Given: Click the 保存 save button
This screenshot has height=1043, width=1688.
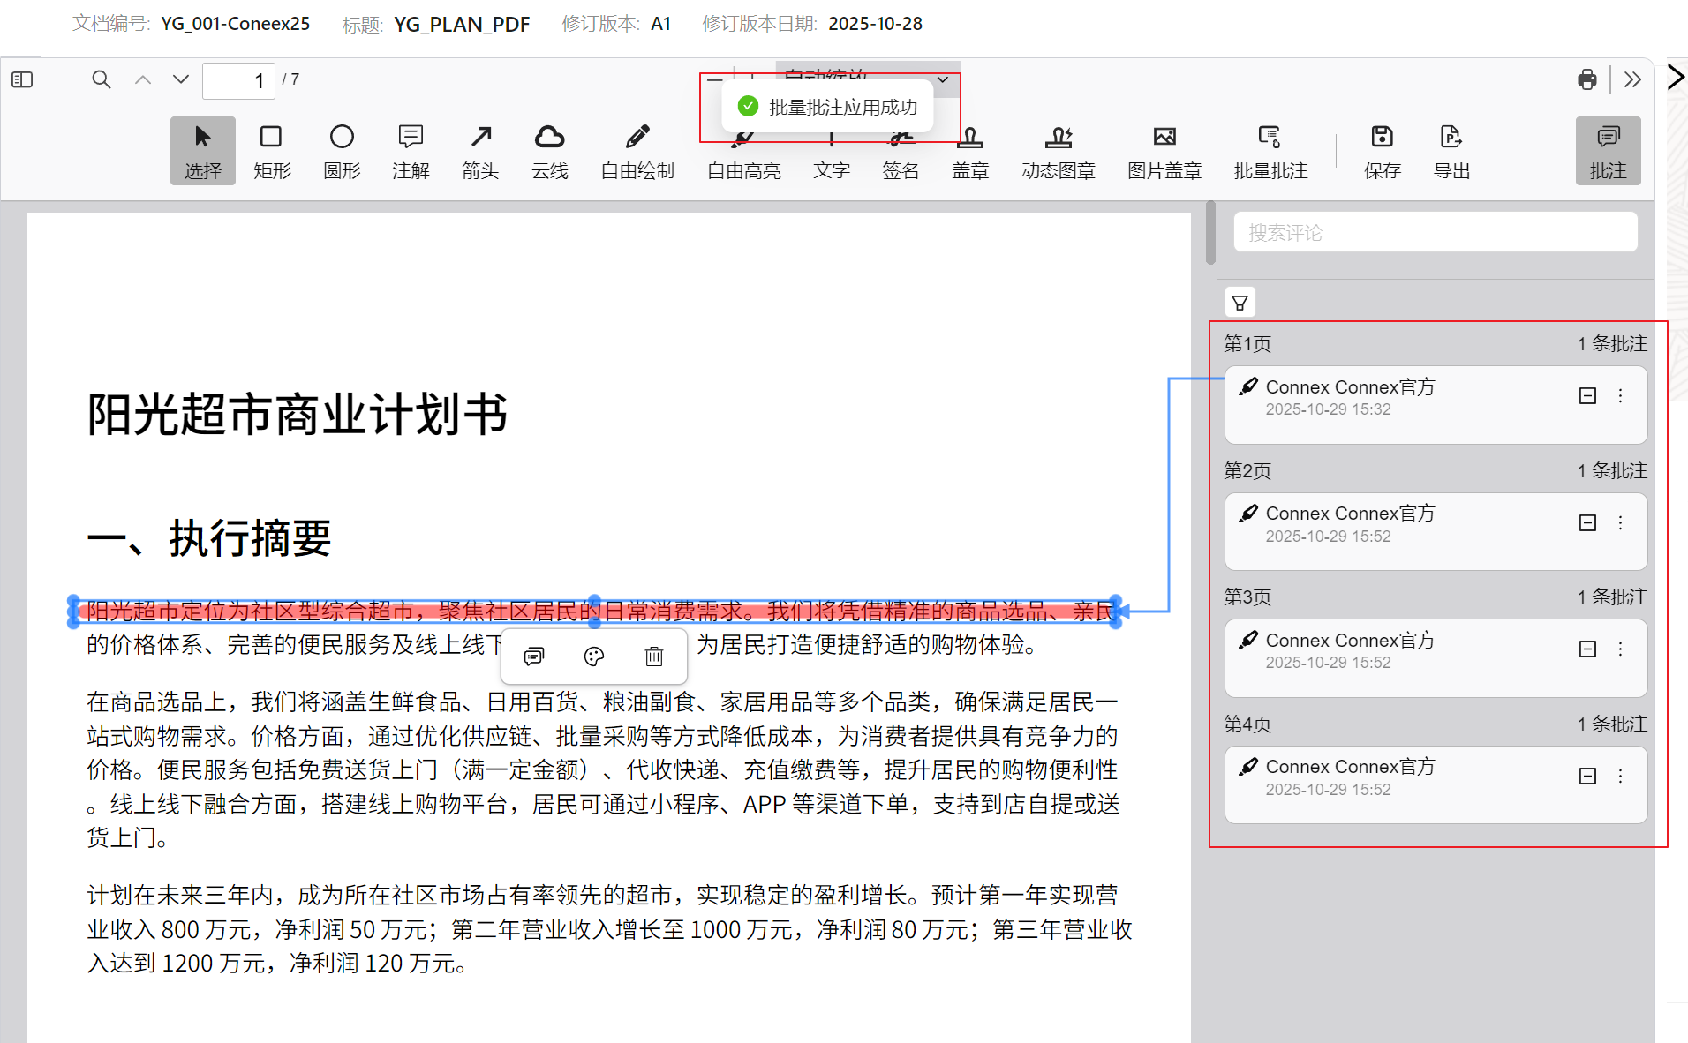Looking at the screenshot, I should point(1382,150).
